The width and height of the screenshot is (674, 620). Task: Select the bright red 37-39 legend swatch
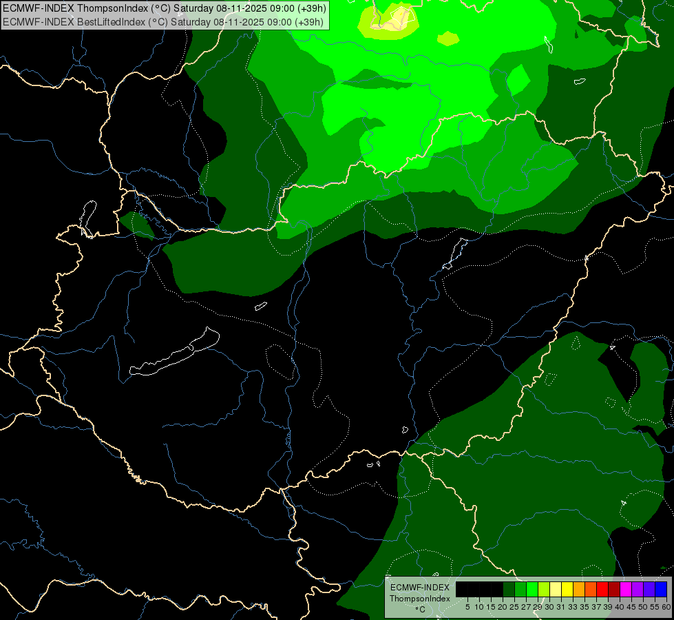(602, 590)
